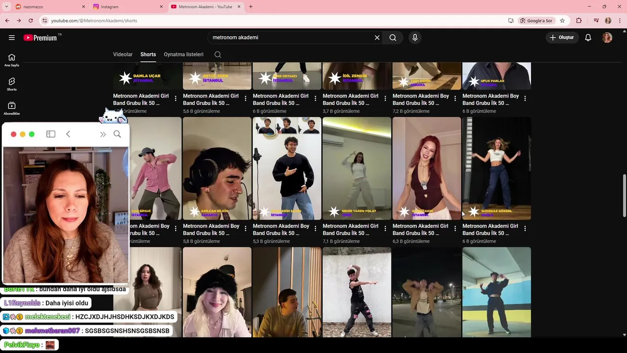This screenshot has height=353, width=627.
Task: Open the Adilcan Bilgin Sakarya short thumbnail
Action: pos(217,168)
